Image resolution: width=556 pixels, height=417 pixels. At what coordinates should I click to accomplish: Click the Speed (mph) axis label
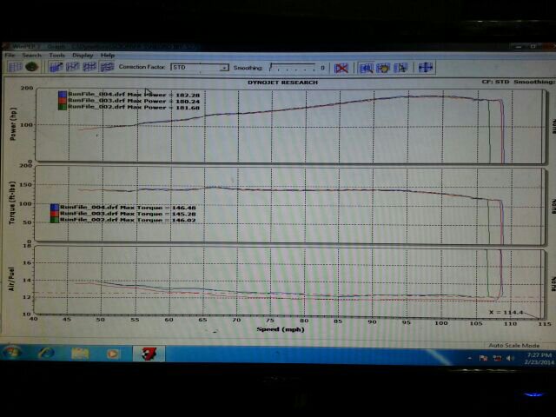pos(278,329)
